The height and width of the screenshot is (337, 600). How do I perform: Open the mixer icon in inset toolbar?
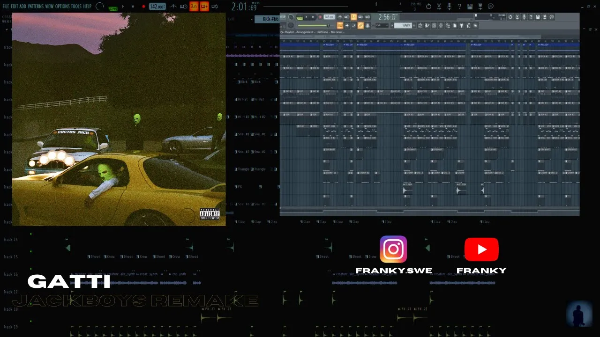441,25
